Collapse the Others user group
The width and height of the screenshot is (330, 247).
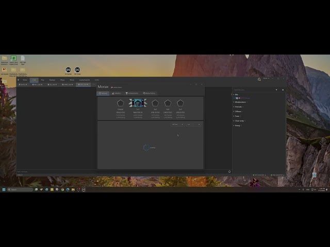[234, 111]
